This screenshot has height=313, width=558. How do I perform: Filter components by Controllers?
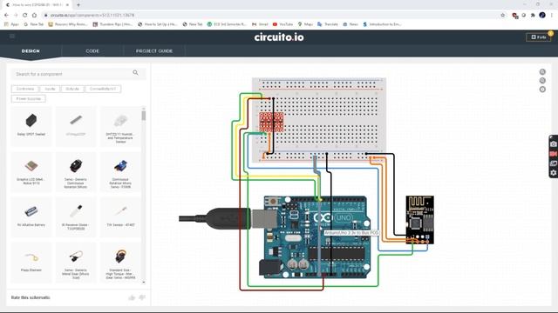point(25,89)
